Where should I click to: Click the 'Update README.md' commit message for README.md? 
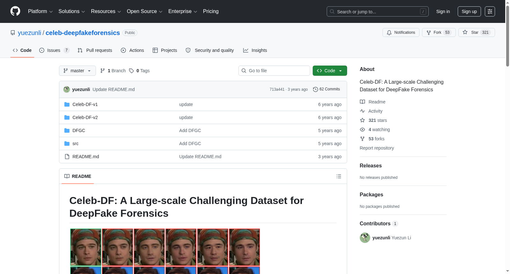200,157
